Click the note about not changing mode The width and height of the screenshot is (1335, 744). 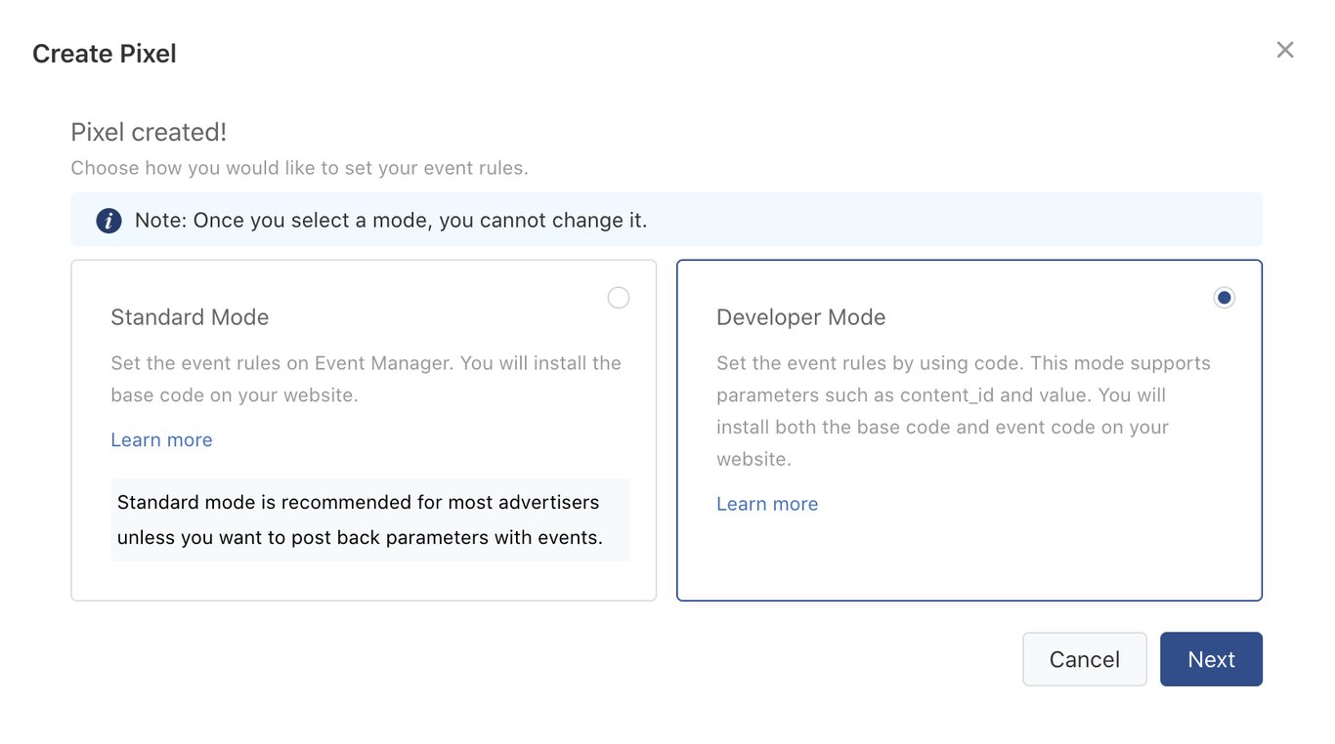[391, 221]
